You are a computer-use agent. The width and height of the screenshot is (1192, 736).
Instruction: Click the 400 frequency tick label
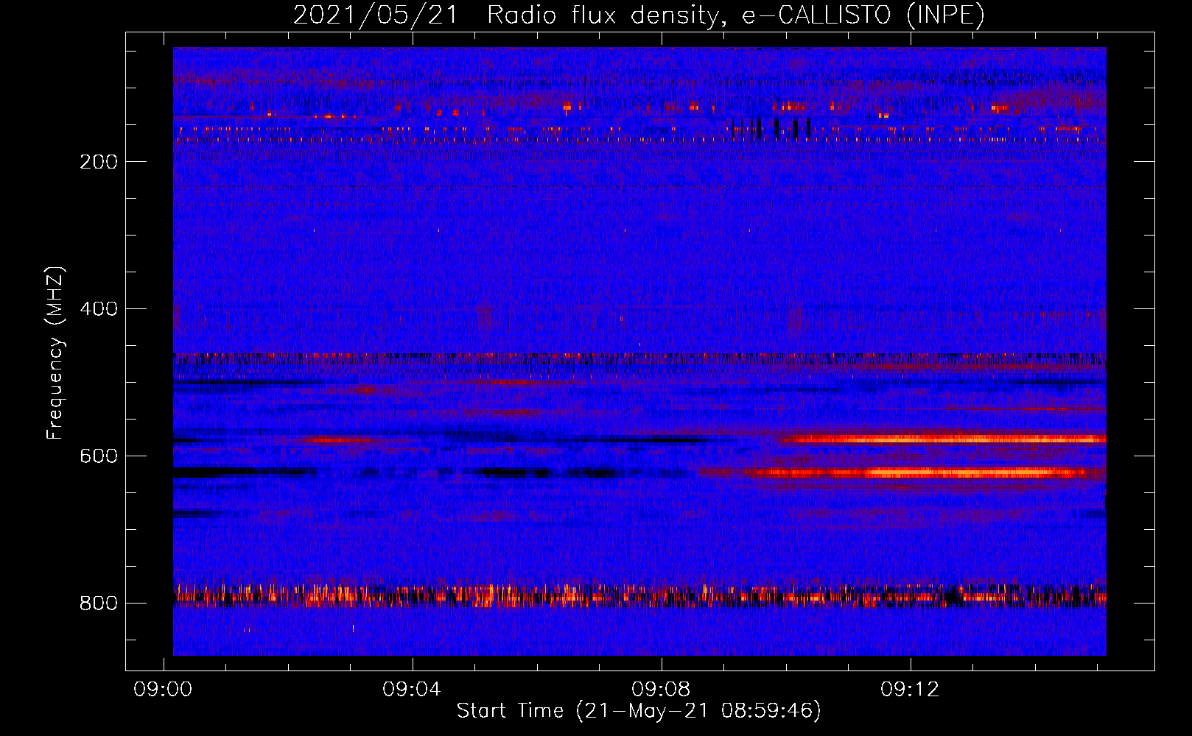click(99, 309)
